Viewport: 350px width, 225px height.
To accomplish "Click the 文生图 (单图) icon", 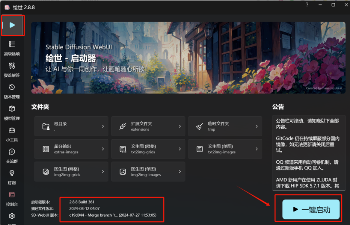I will pyautogui.click(x=200, y=149).
